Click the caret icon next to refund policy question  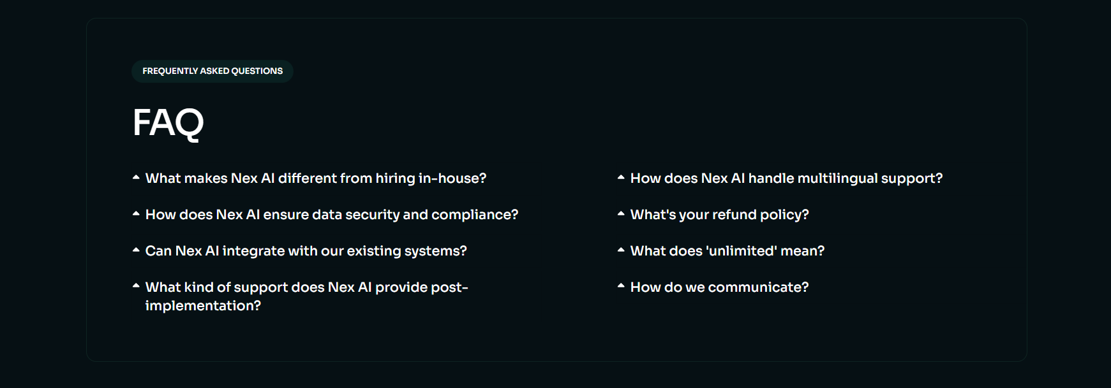tap(621, 214)
